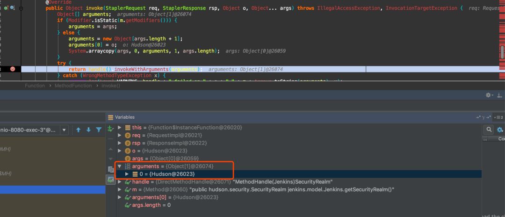The image size is (505, 217).
Task: Click 'WrongMethodTypeException' in the catch clause
Action: pyautogui.click(x=117, y=75)
